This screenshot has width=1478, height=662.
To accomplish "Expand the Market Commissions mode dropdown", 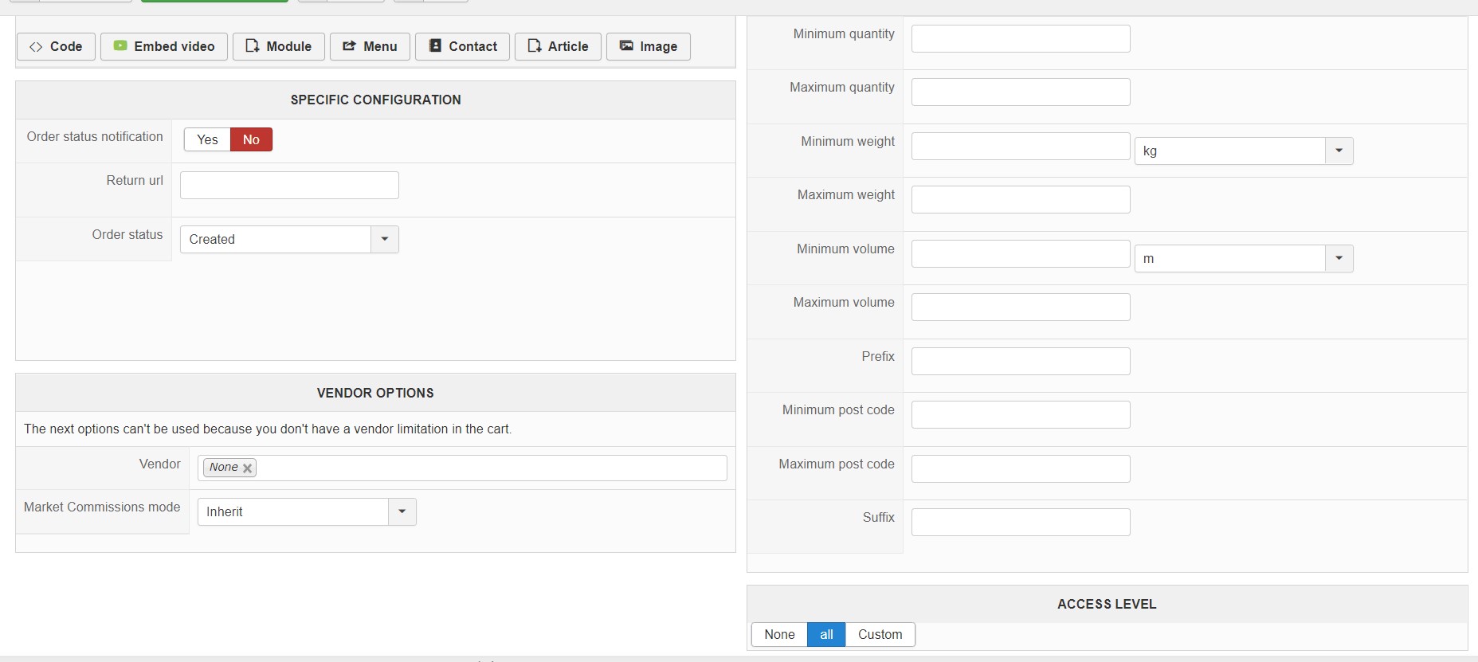I will (x=402, y=511).
